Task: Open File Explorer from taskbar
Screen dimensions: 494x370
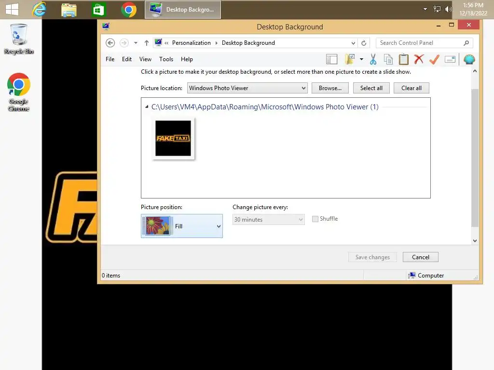Action: click(69, 10)
